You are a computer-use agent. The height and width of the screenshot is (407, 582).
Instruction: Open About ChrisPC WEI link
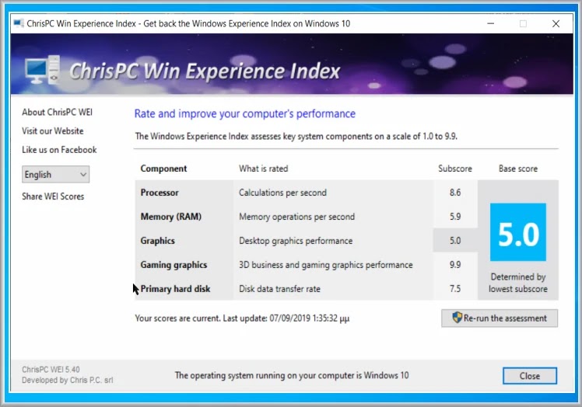[x=57, y=112]
